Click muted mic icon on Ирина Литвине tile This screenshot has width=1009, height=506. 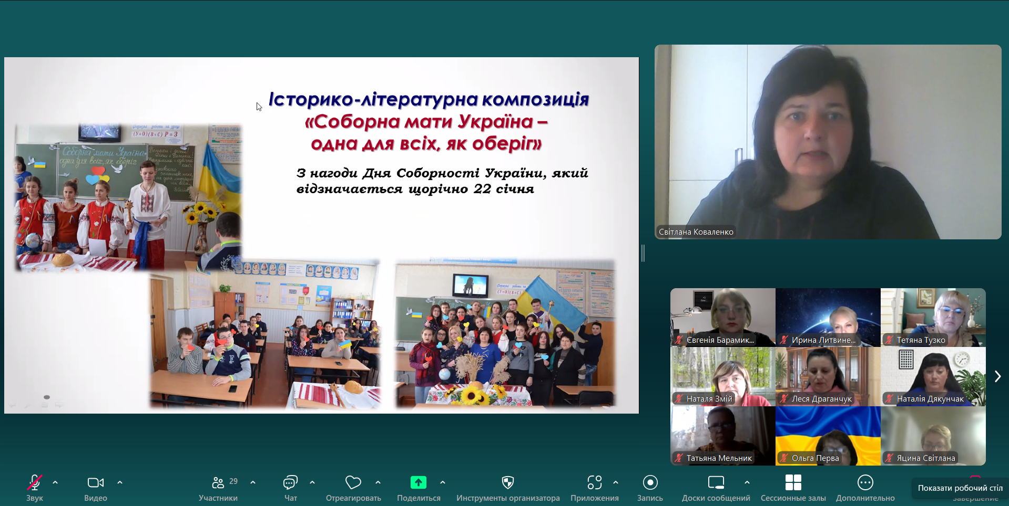point(784,340)
